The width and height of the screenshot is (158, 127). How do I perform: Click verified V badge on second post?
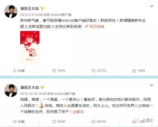coord(42,87)
